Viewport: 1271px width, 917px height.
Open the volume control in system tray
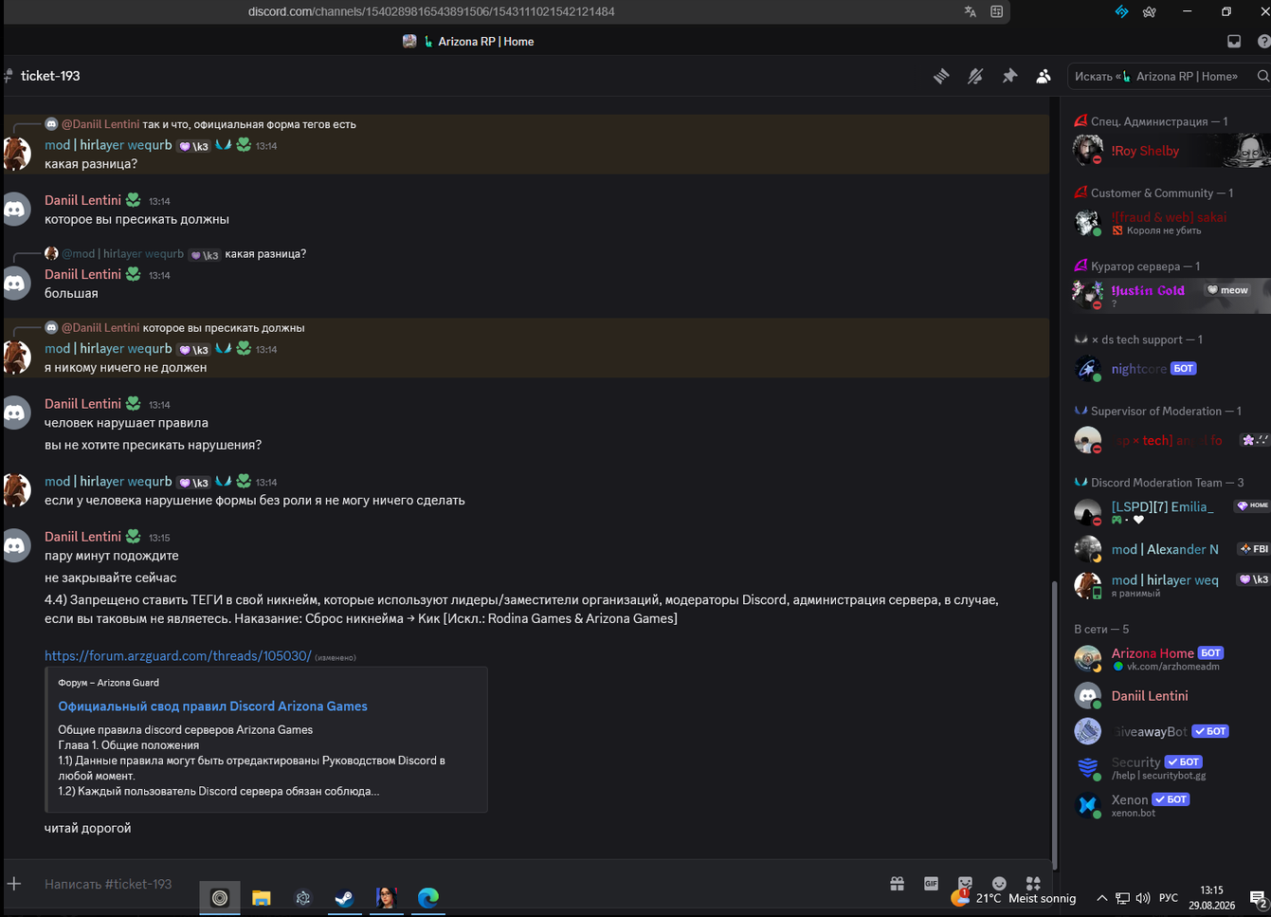[1142, 898]
